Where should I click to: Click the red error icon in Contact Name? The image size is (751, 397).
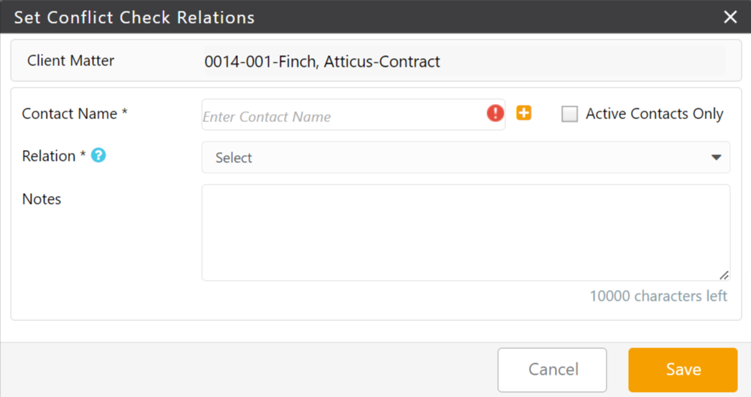coord(495,113)
